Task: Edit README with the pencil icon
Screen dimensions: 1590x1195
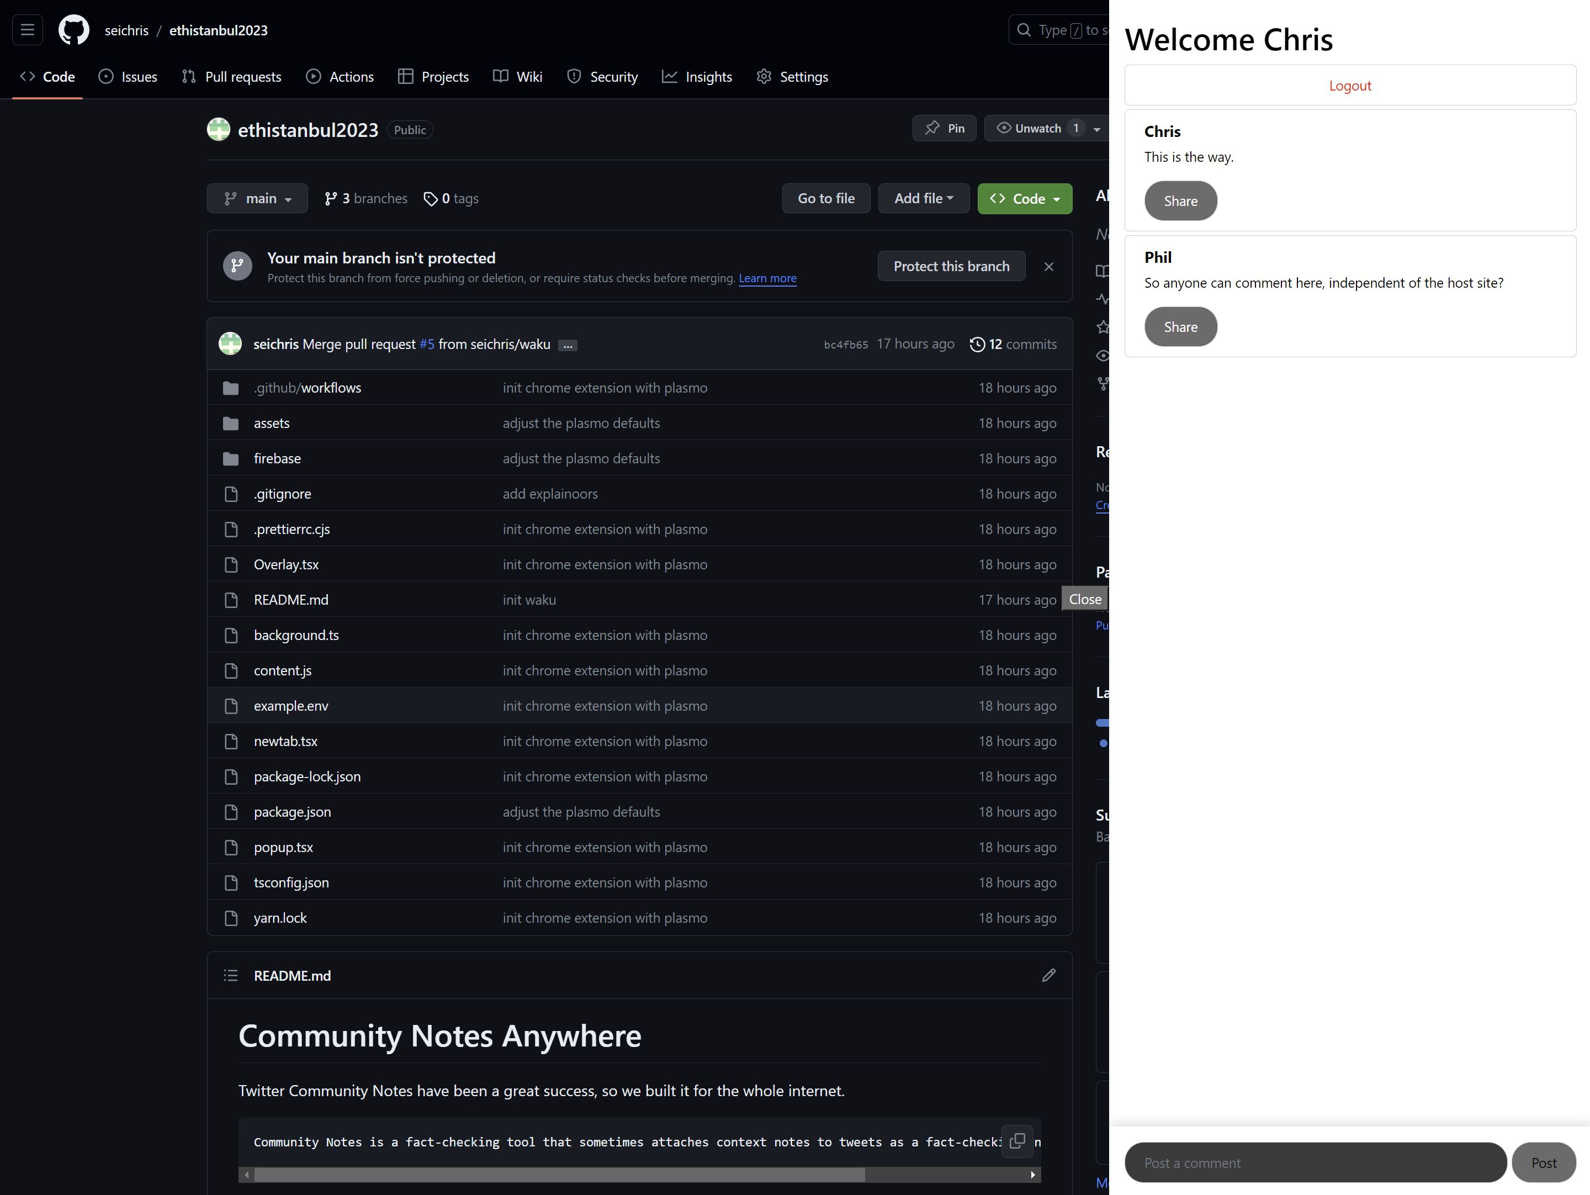Action: (1049, 976)
